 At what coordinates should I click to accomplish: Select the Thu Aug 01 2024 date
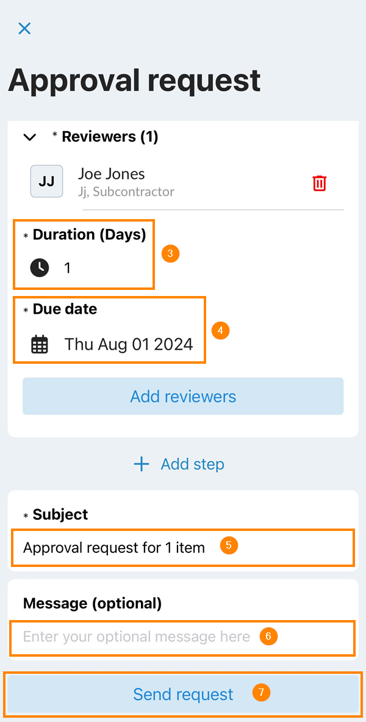[129, 344]
